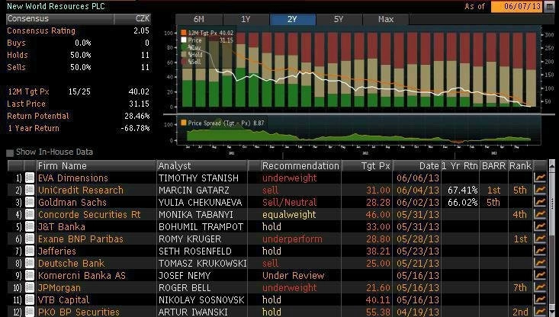
Task: Sort table by 1 Yr Rtn column
Action: click(460, 165)
